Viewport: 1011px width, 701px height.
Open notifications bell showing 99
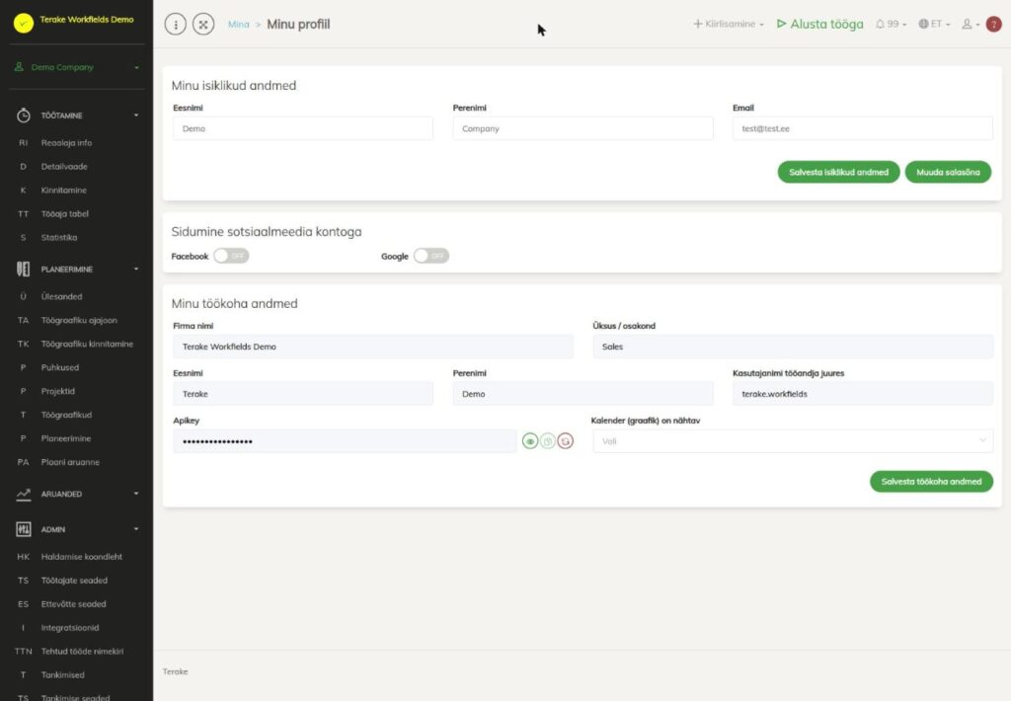[x=891, y=24]
